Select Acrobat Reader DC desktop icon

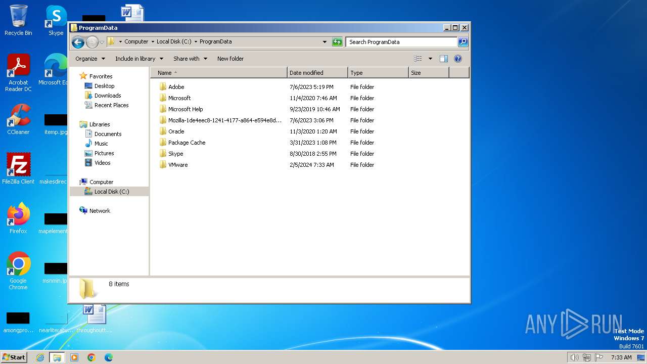pyautogui.click(x=18, y=73)
